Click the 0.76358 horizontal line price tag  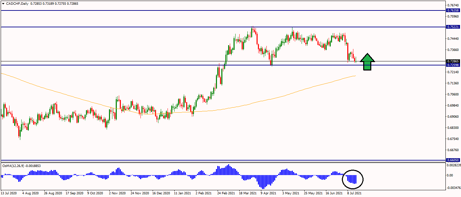(x=453, y=10)
